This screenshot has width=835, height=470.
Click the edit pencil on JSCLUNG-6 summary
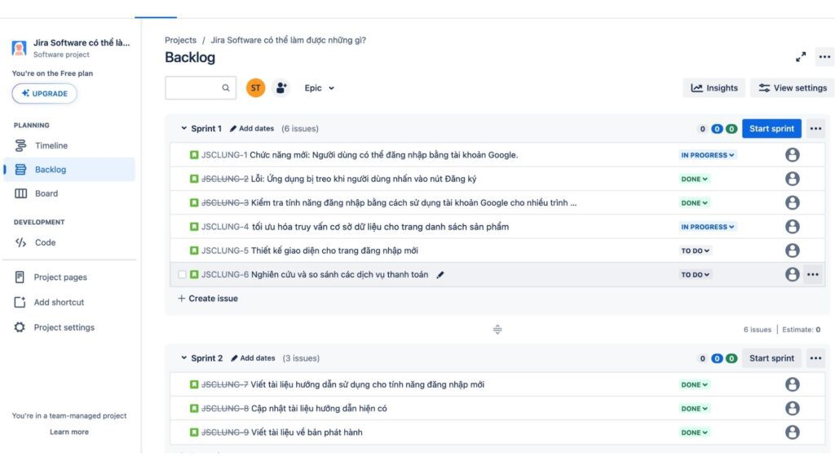[x=440, y=275]
